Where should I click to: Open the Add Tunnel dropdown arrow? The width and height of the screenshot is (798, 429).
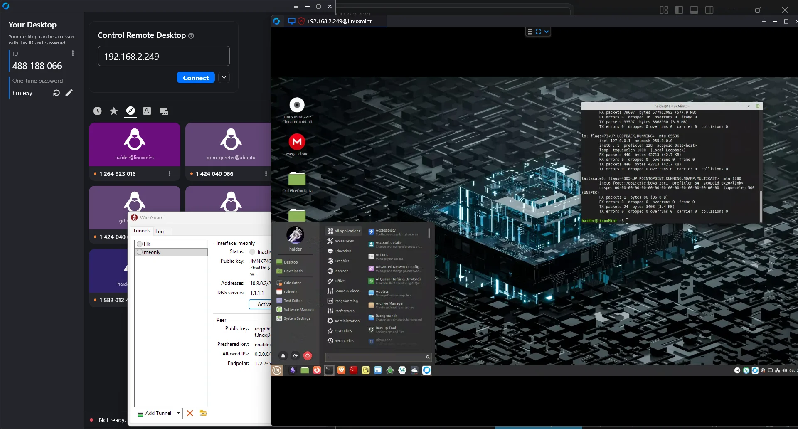point(178,413)
